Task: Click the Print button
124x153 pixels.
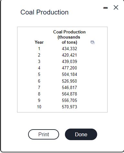Action: pyautogui.click(x=44, y=134)
